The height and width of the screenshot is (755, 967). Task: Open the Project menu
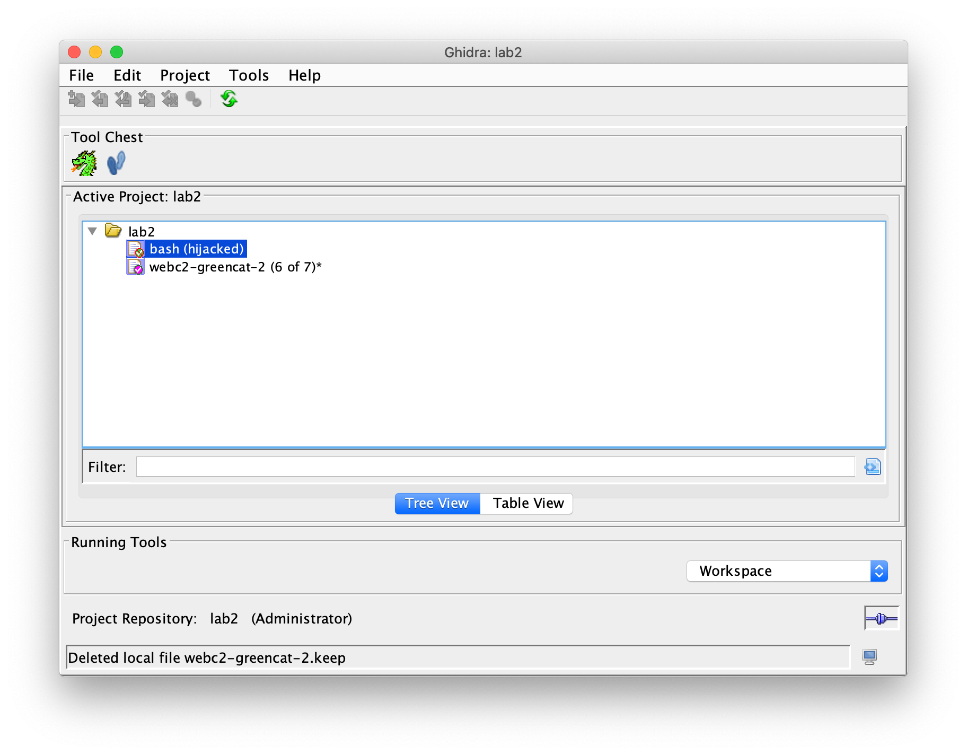tap(185, 75)
